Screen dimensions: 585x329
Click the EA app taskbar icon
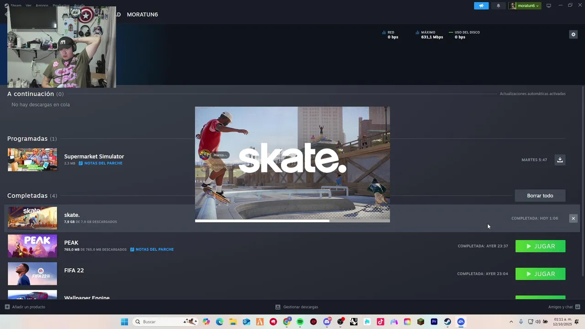click(x=461, y=322)
